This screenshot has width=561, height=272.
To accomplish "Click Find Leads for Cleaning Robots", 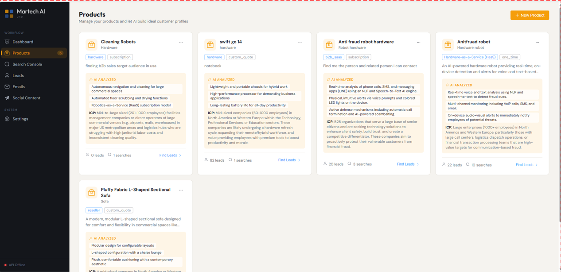I will pos(170,155).
